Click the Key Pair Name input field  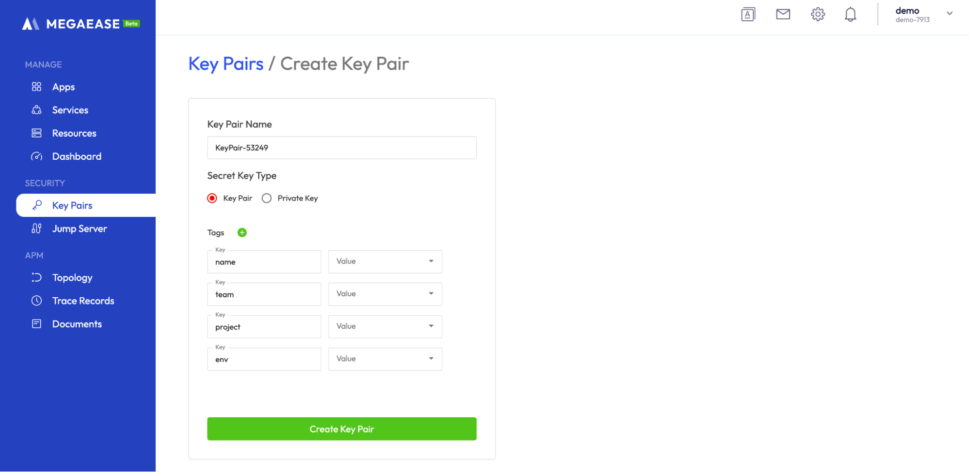(341, 148)
